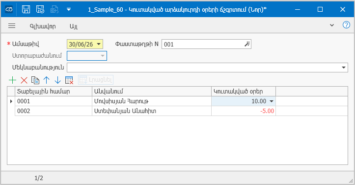Delete the row with the red X icon
Viewport: 355px width, 185px height.
tap(24, 80)
